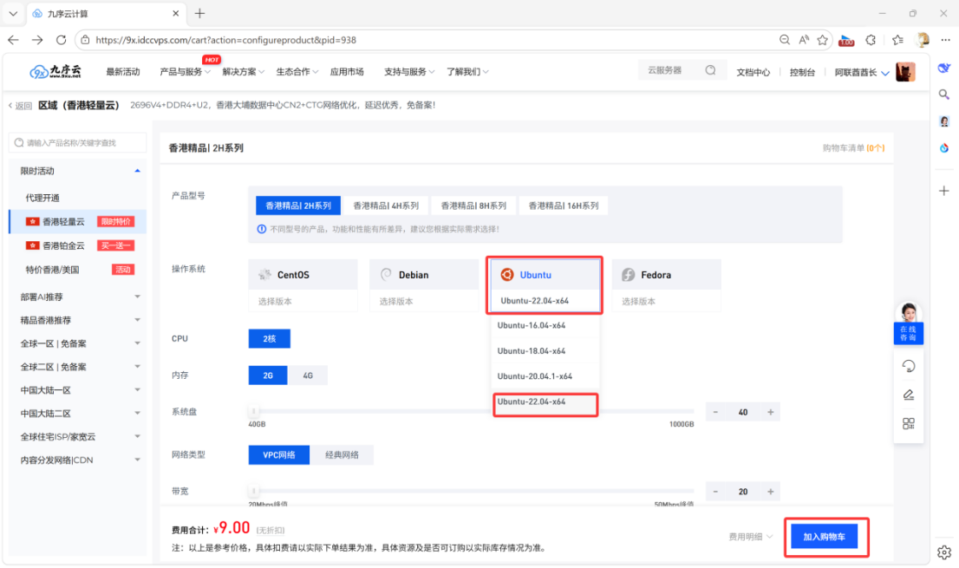959x568 pixels.
Task: Click the info icon beside product note
Action: click(261, 229)
